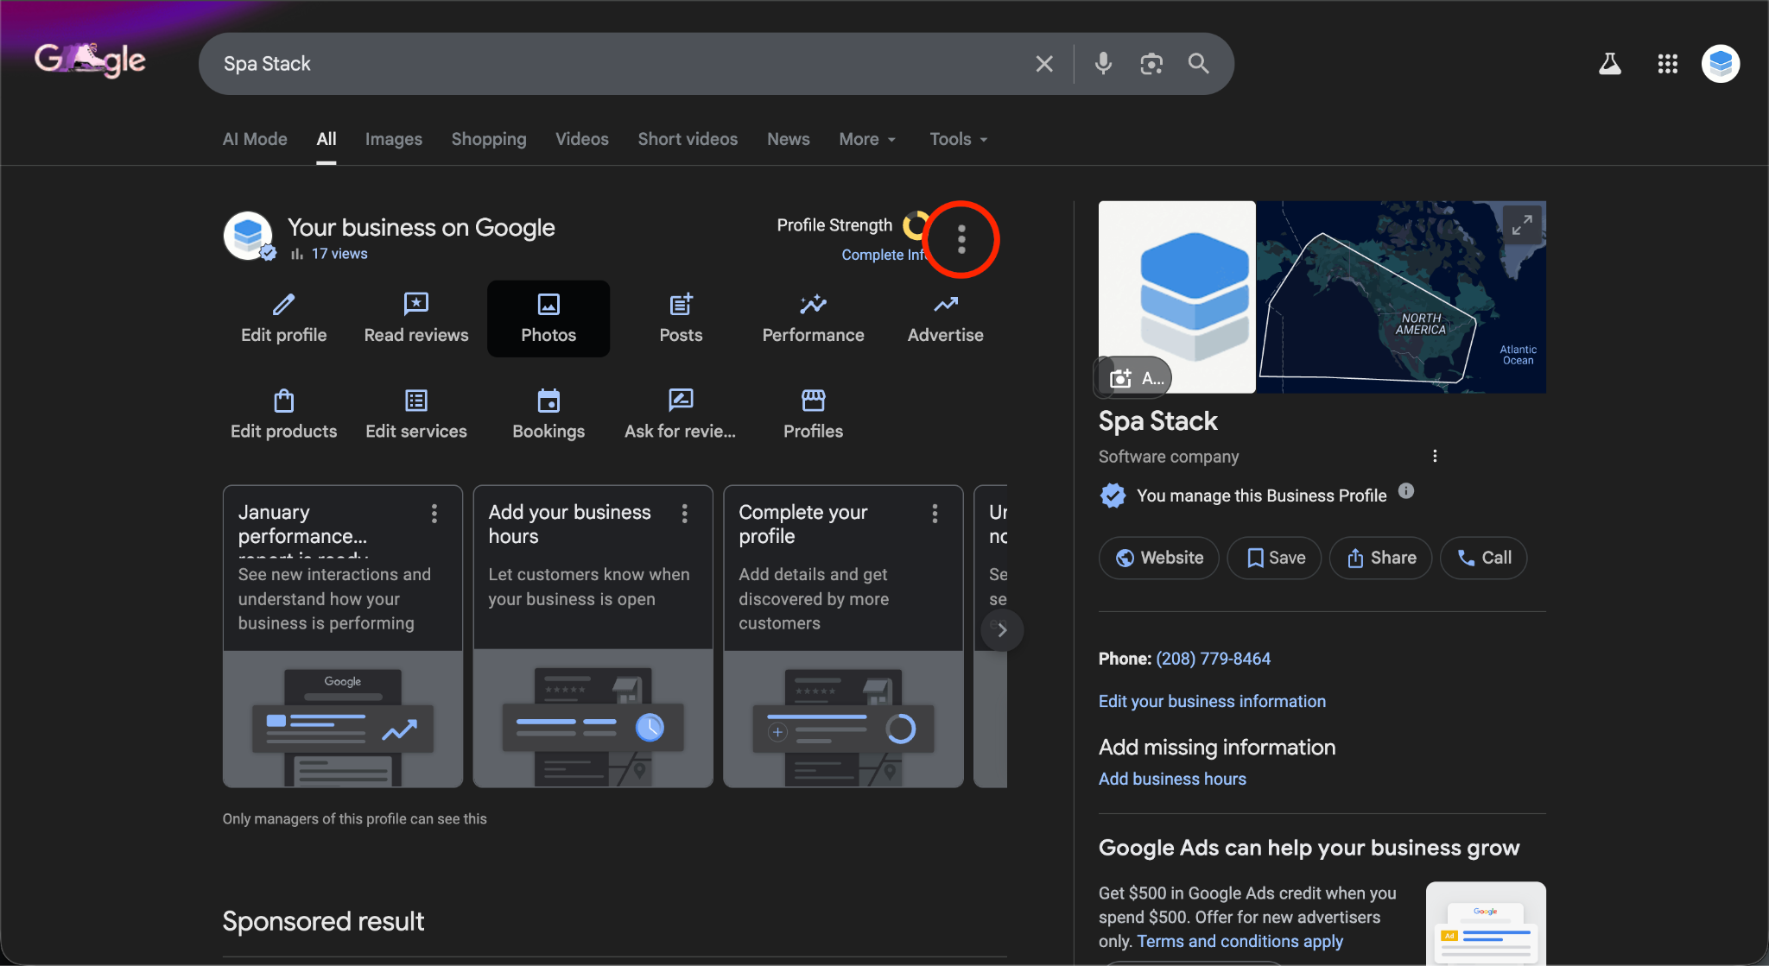Click Add business hours link
Image resolution: width=1769 pixels, height=966 pixels.
click(x=1172, y=779)
